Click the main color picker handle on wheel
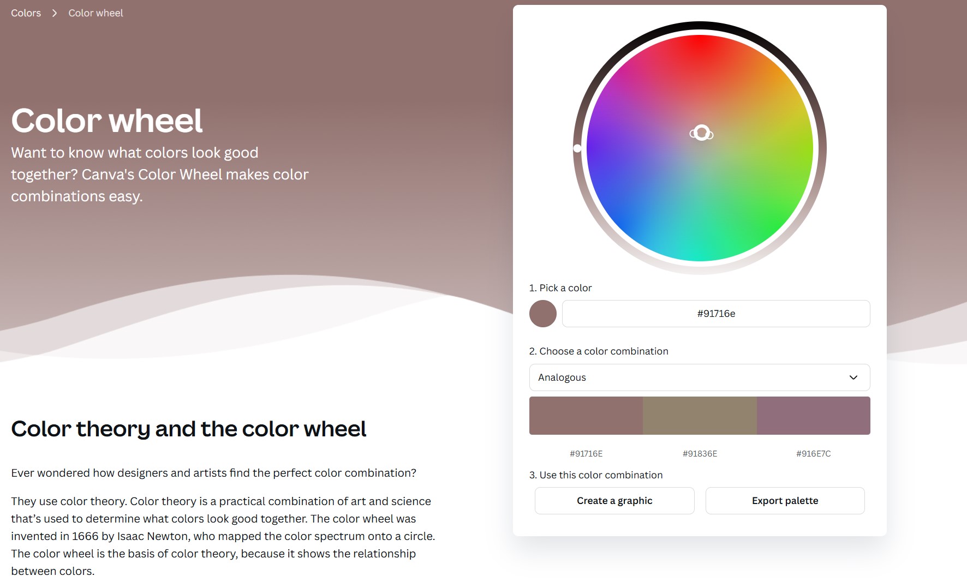The width and height of the screenshot is (967, 582). coord(702,133)
